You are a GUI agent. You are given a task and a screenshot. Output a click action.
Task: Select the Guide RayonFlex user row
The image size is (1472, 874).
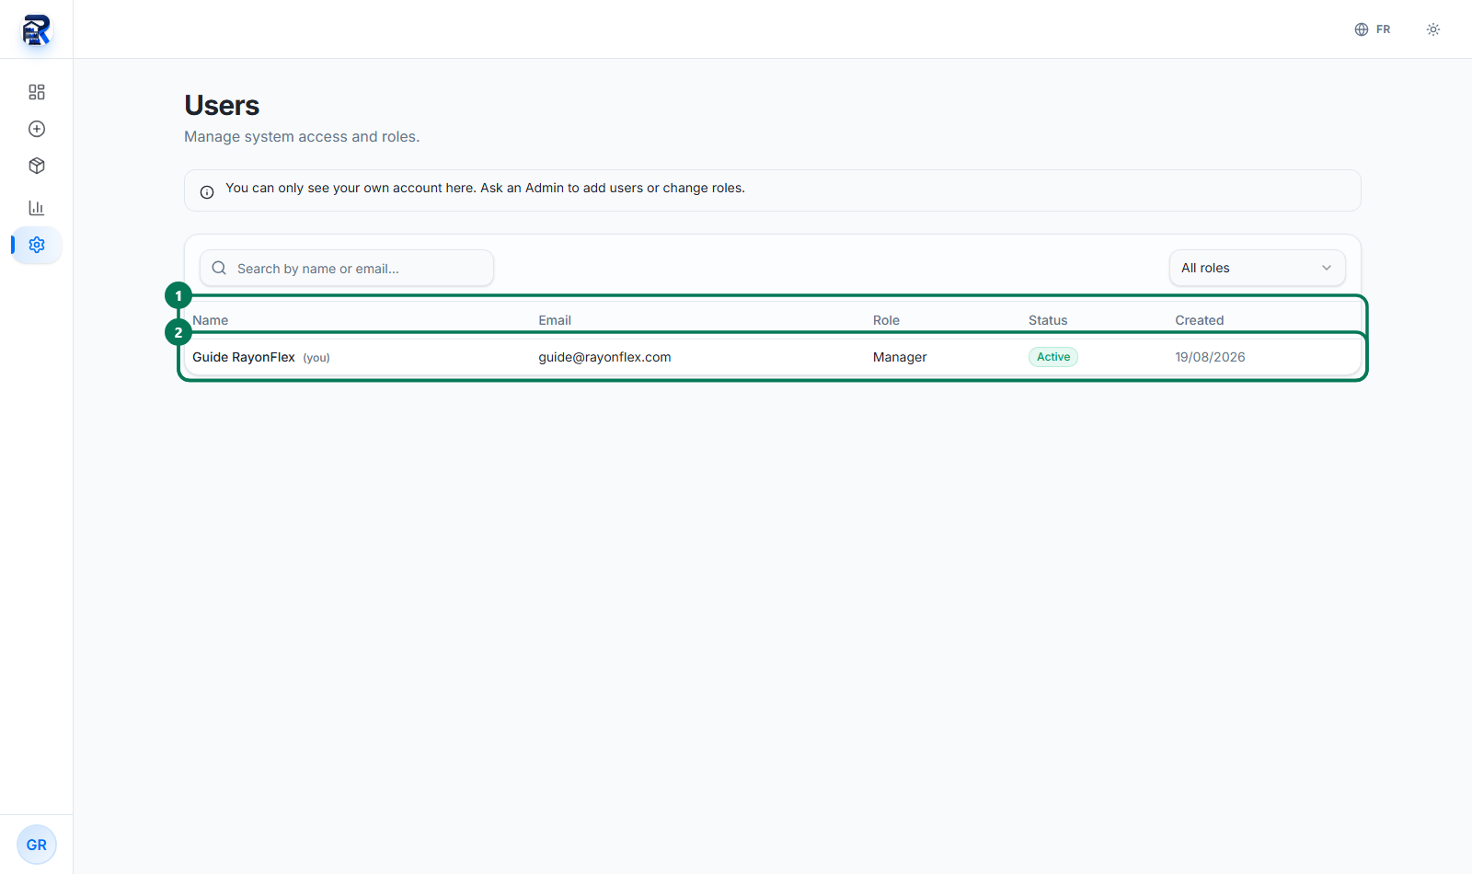[x=773, y=357]
